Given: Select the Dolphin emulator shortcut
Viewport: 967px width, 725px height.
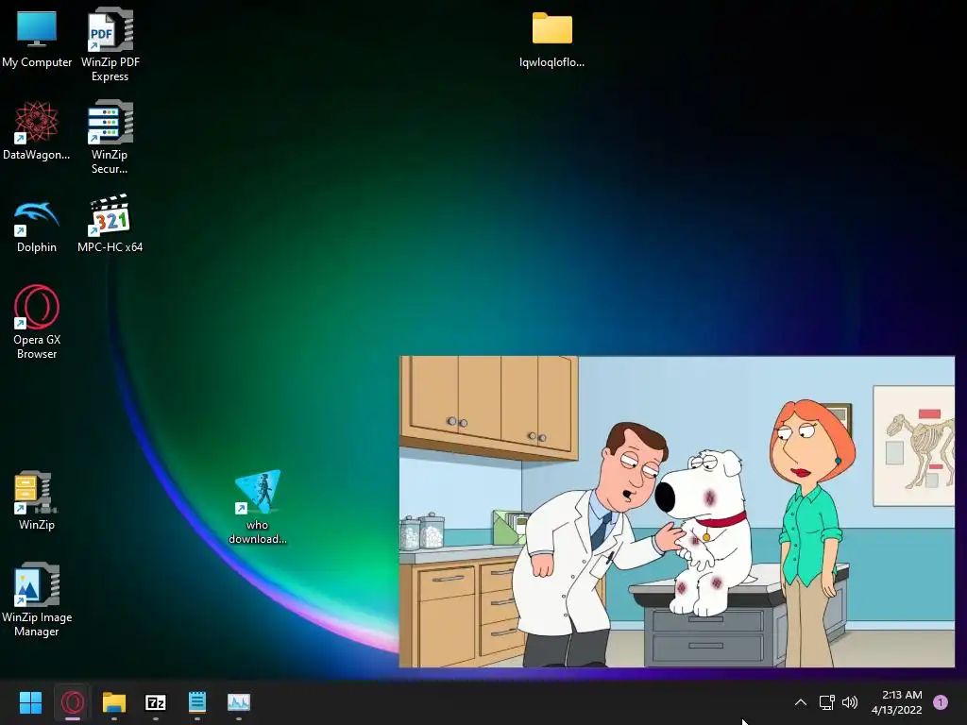Looking at the screenshot, I should [x=37, y=225].
